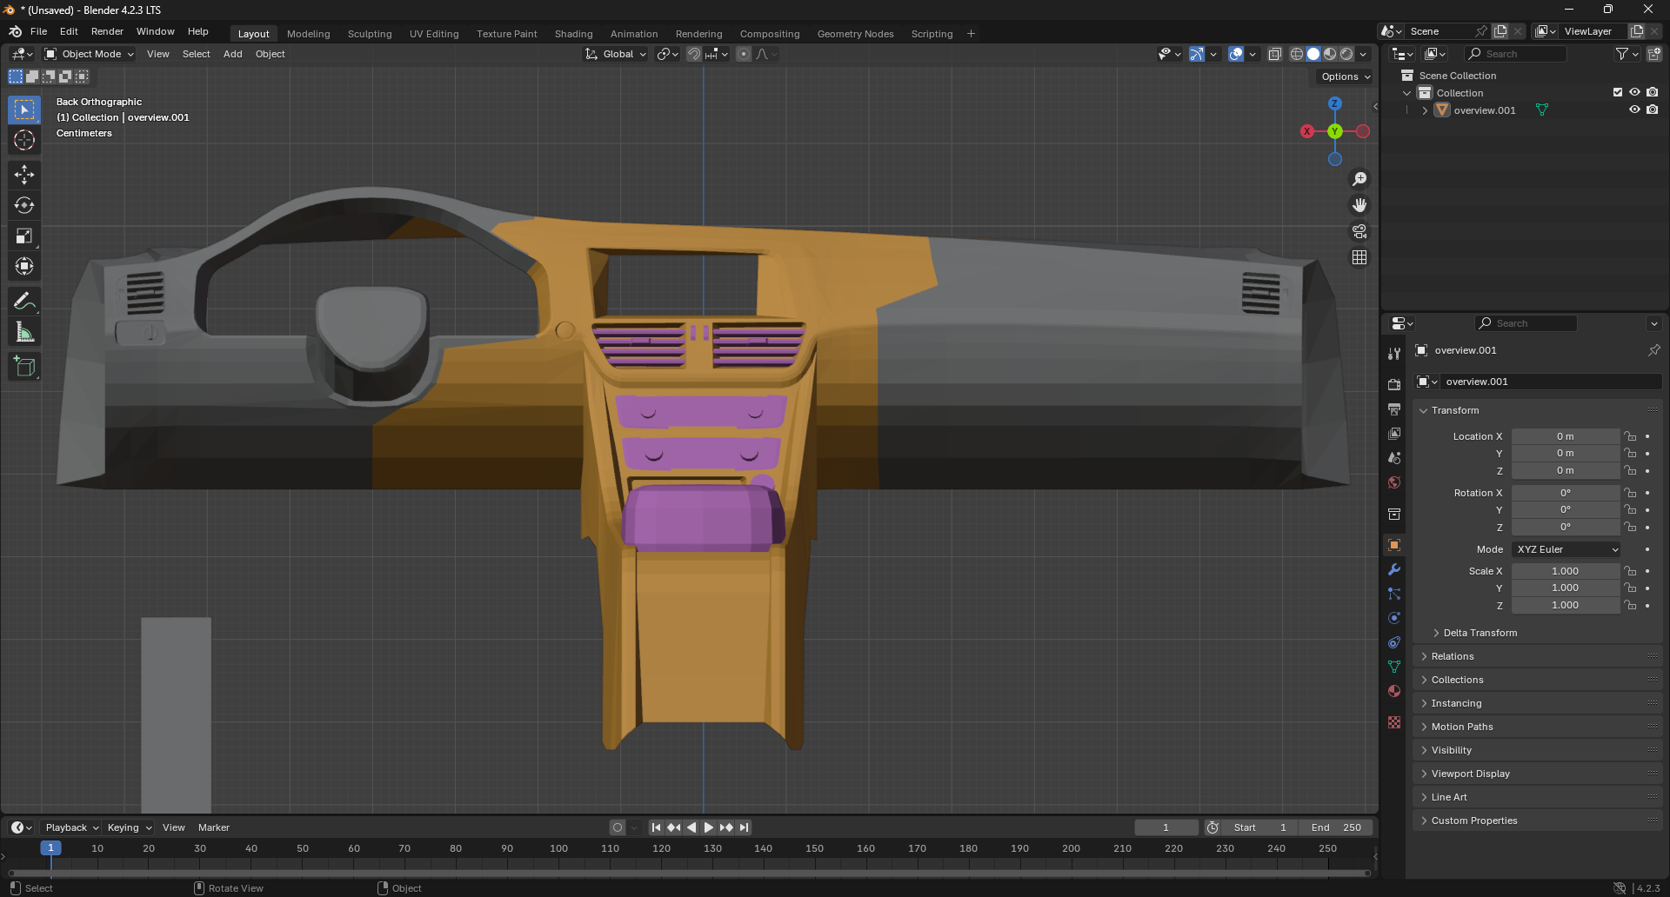This screenshot has width=1670, height=897.
Task: Select the Measure ruler tool
Action: click(24, 332)
